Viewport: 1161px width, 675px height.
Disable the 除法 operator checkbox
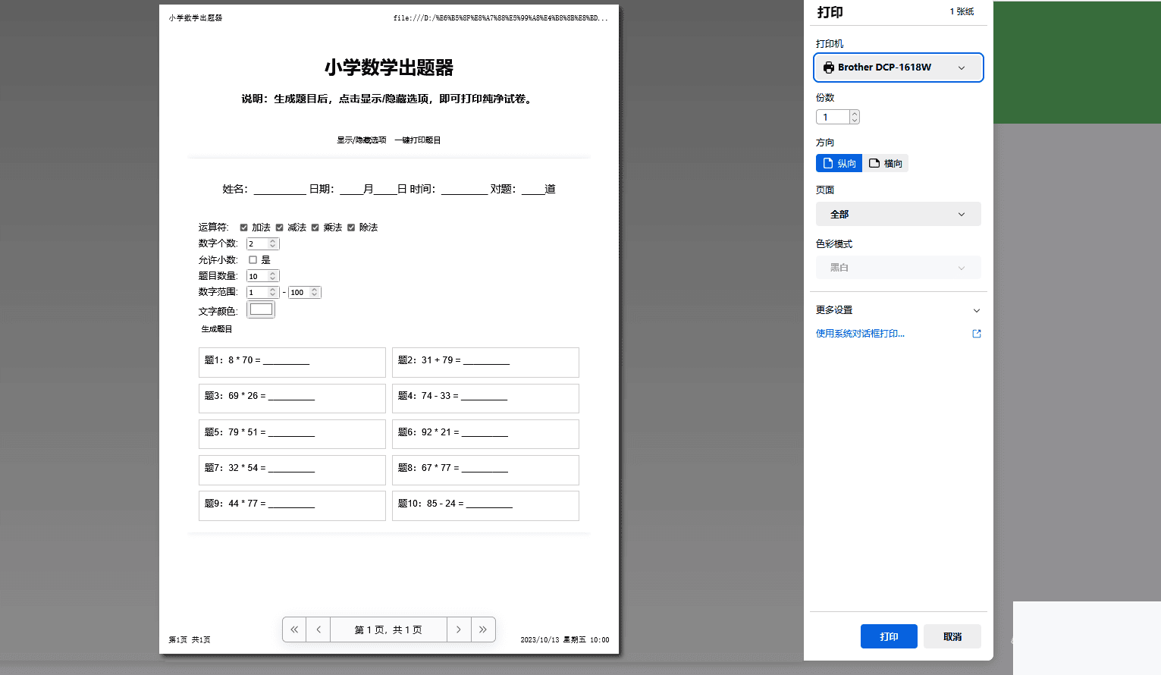click(x=351, y=227)
